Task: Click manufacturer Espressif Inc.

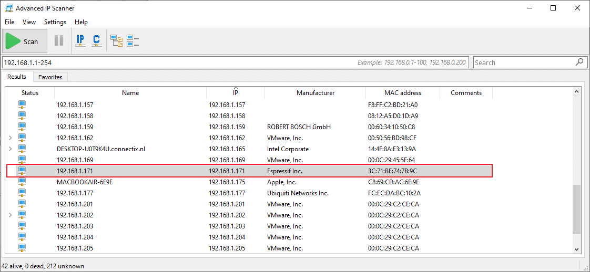Action: pos(284,171)
